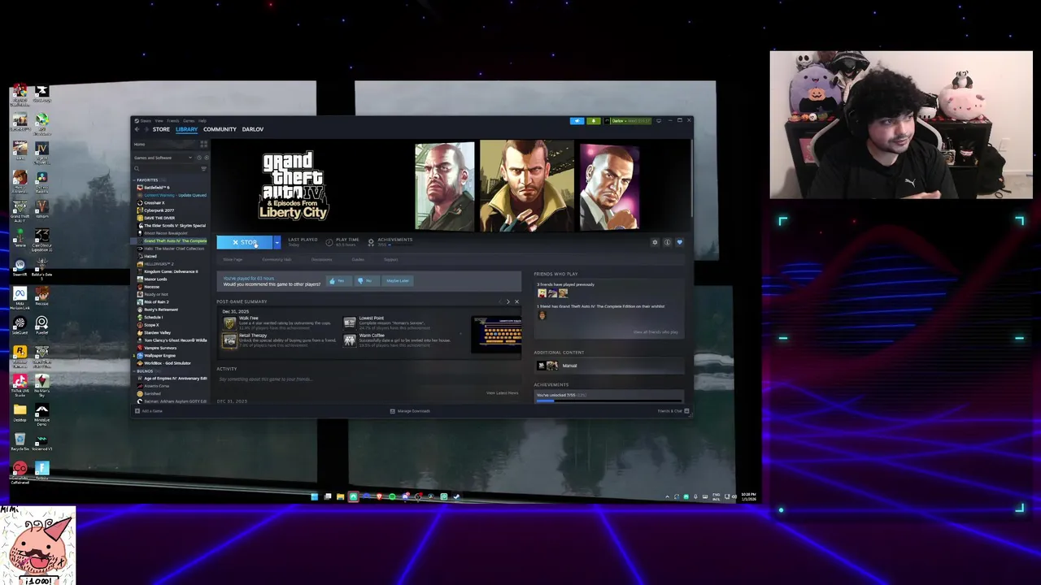Click Add a Game plus icon
Image resolution: width=1041 pixels, height=585 pixels.
137,411
